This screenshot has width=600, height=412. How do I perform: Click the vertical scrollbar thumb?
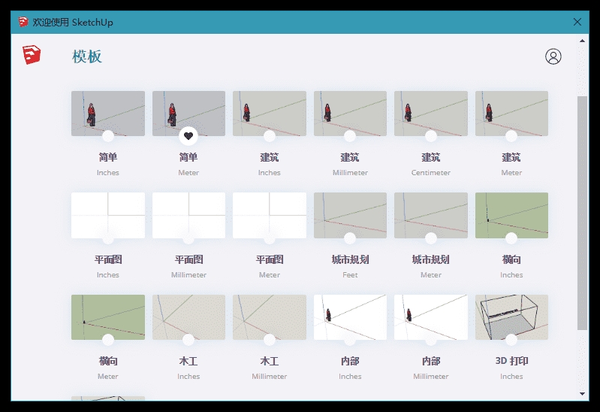pyautogui.click(x=582, y=212)
